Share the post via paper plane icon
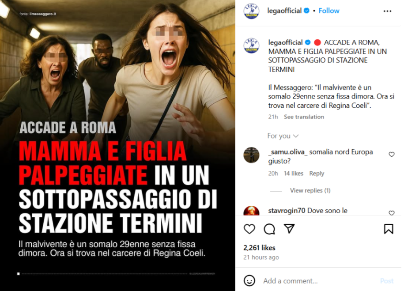 click(289, 229)
